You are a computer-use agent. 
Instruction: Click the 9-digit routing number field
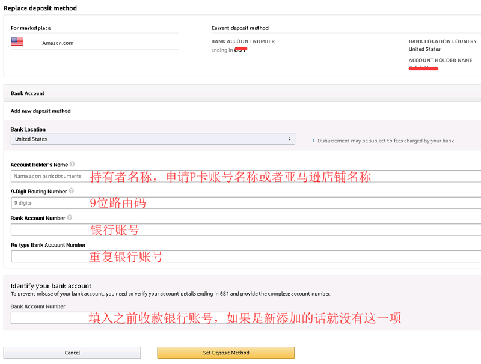coord(246,203)
